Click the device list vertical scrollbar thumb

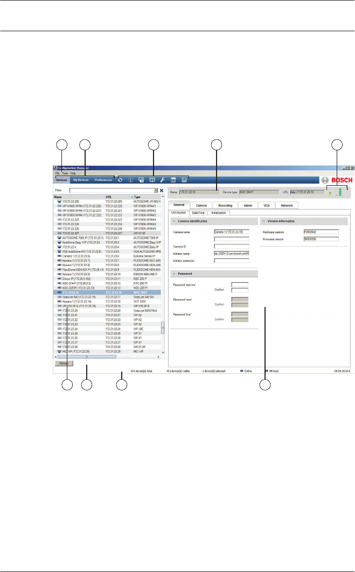(x=163, y=328)
